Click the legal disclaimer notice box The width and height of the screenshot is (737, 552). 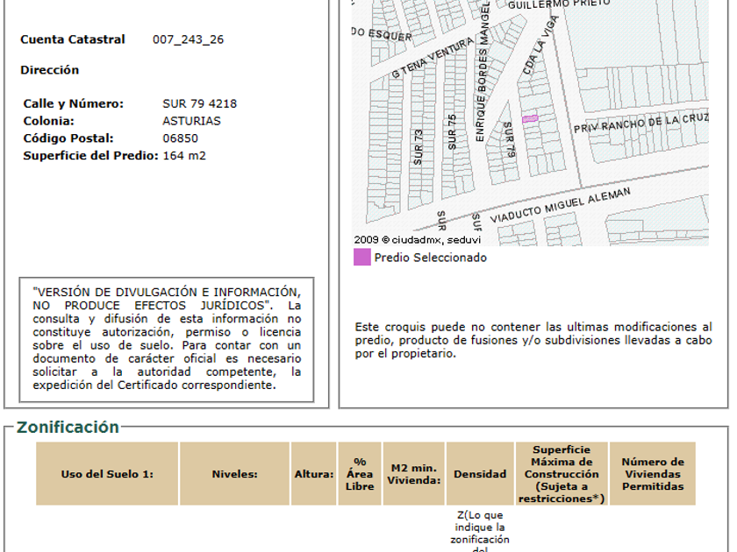pyautogui.click(x=167, y=339)
